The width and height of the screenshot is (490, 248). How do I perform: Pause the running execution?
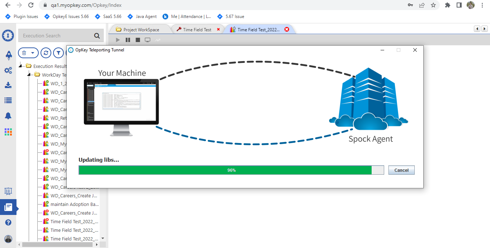coord(128,40)
